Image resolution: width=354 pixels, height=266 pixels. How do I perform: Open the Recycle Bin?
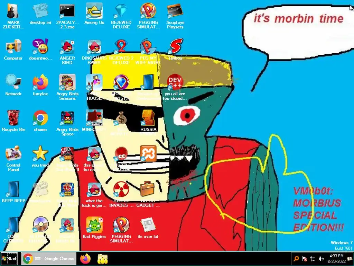(13, 118)
